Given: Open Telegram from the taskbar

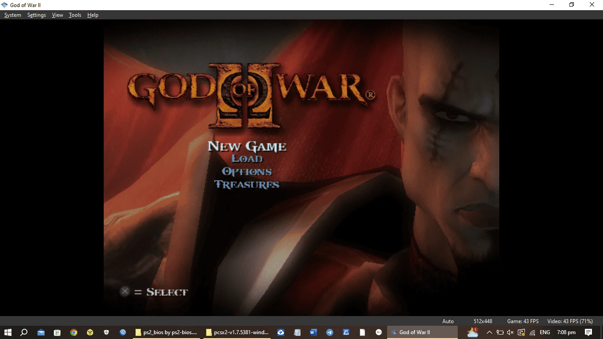Looking at the screenshot, I should [x=330, y=332].
